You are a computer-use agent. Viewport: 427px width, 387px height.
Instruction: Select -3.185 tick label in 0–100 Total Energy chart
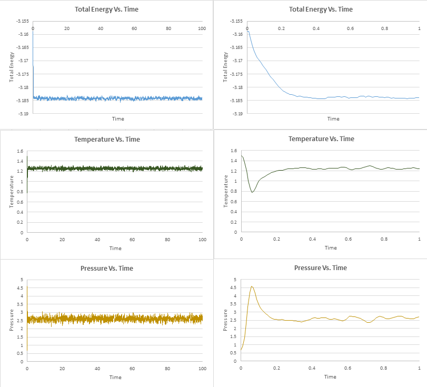22,101
